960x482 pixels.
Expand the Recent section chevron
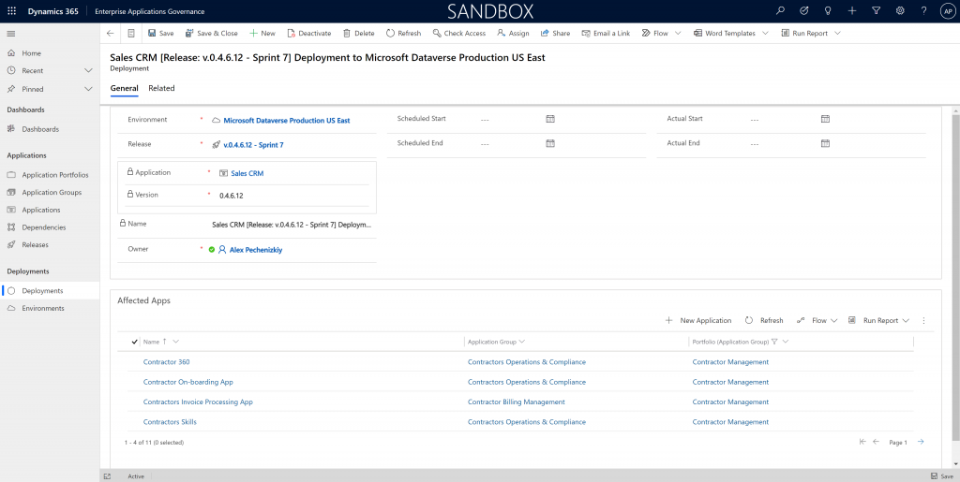[88, 70]
